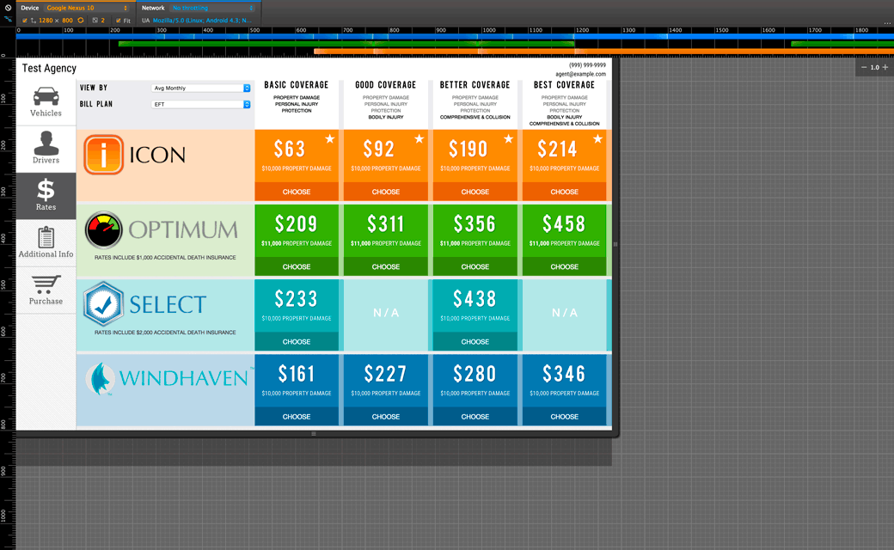Open the Network throttling dropdown
Image resolution: width=894 pixels, height=550 pixels.
click(x=212, y=8)
